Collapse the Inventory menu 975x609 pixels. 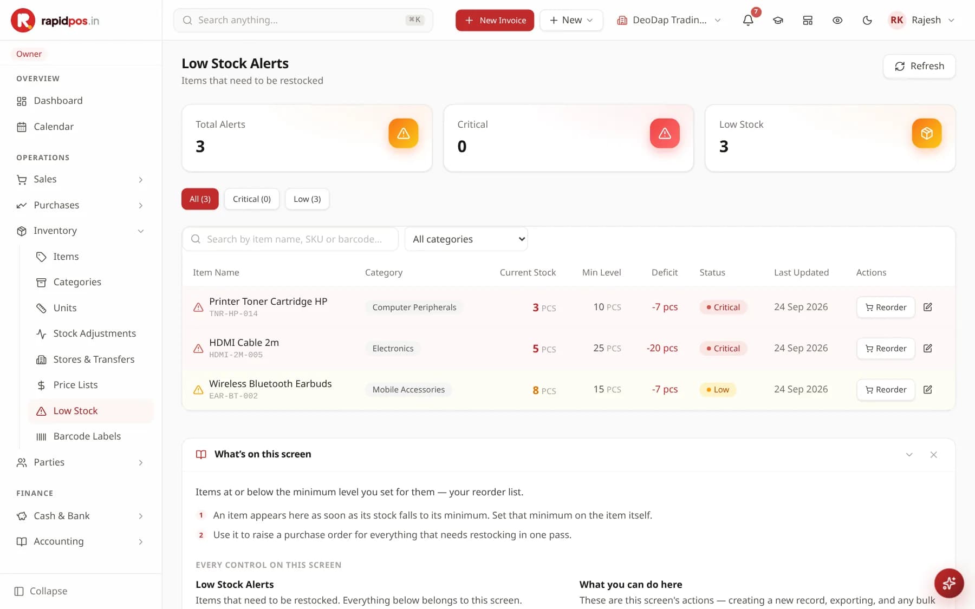pos(81,231)
